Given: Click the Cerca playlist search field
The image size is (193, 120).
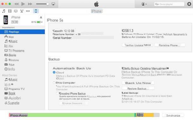Looking at the screenshot, I should coord(169,4).
